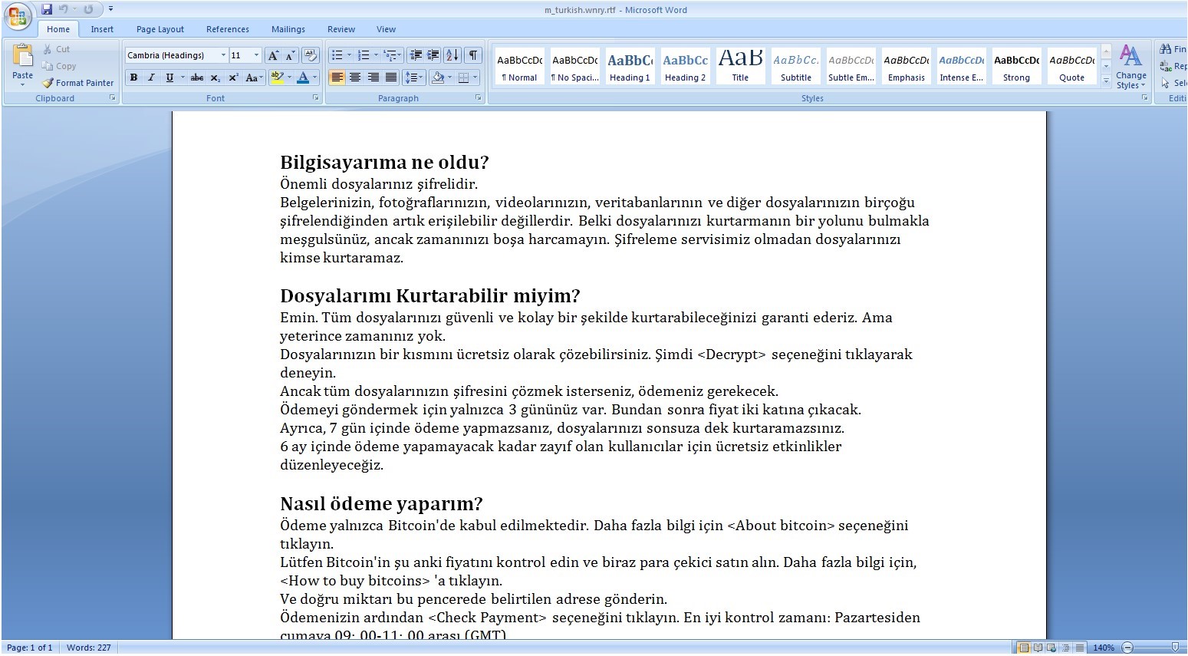The image size is (1188, 656).
Task: Click the zoom out minus button
Action: coord(1127,648)
